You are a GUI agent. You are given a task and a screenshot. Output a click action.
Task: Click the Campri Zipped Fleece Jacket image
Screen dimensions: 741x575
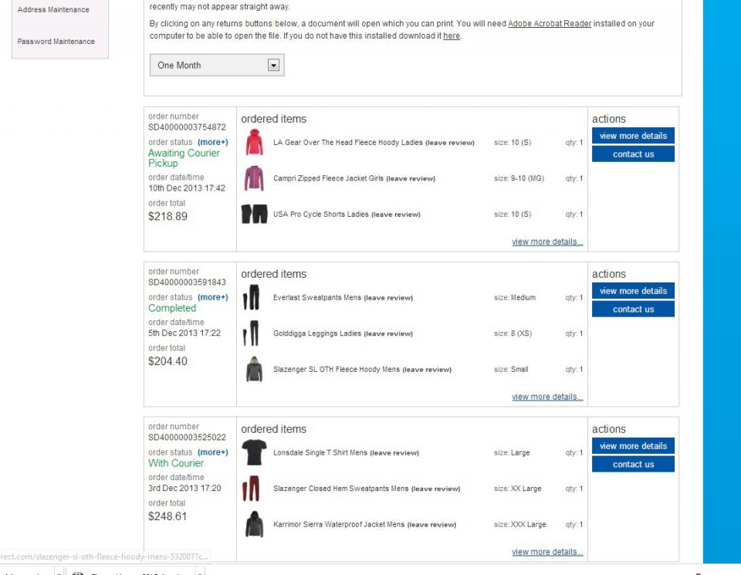(254, 178)
